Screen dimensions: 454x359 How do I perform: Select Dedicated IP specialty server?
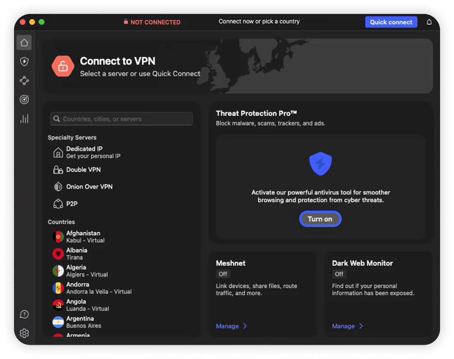[x=84, y=152]
